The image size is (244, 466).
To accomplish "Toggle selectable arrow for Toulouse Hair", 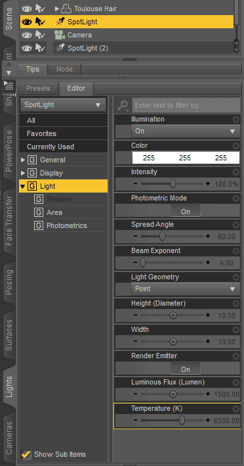I will tap(40, 9).
